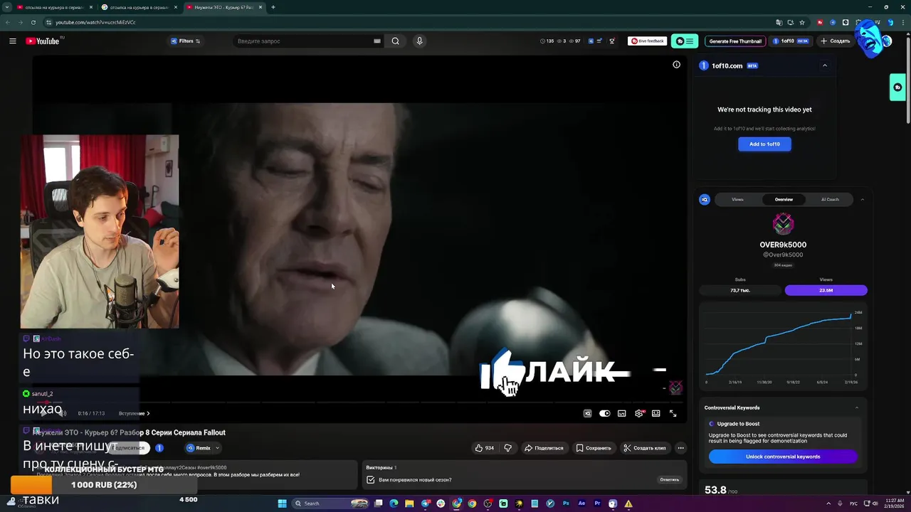
Task: Select the Views 23.5M stat pill
Action: [x=826, y=290]
